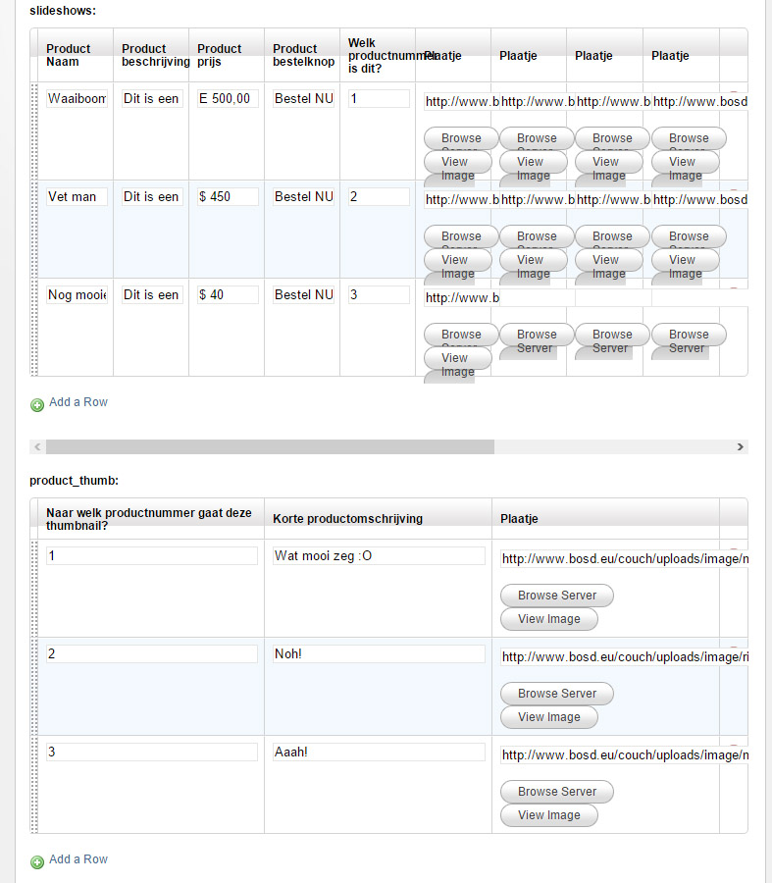Click the 'Noh!' description field
The image size is (772, 883).
point(379,653)
